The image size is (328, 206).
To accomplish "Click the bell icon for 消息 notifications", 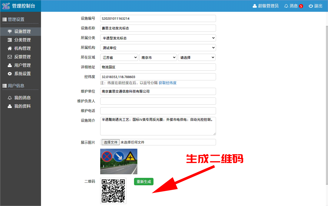I will coord(286,6).
